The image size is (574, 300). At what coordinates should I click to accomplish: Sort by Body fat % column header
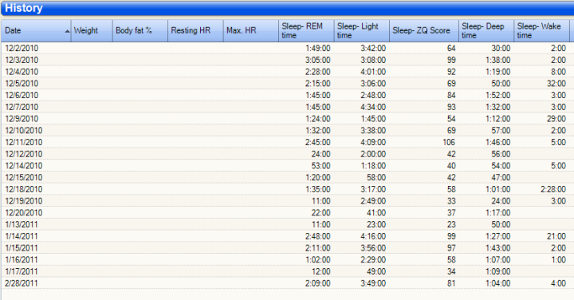point(140,31)
